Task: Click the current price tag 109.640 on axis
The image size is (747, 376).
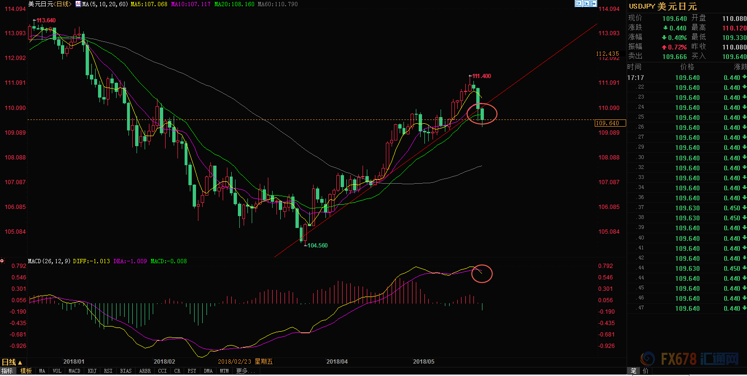Action: tap(610, 123)
